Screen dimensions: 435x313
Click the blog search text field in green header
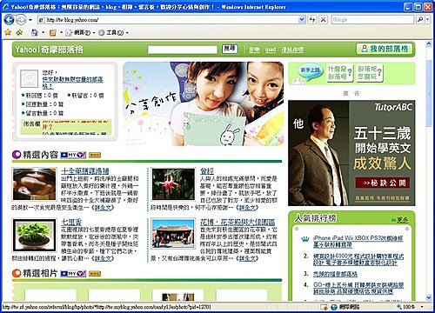tap(183, 50)
